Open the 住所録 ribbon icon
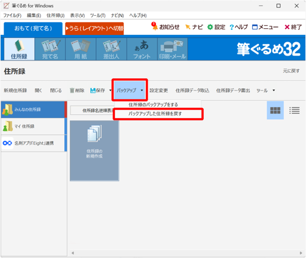 click(x=19, y=49)
